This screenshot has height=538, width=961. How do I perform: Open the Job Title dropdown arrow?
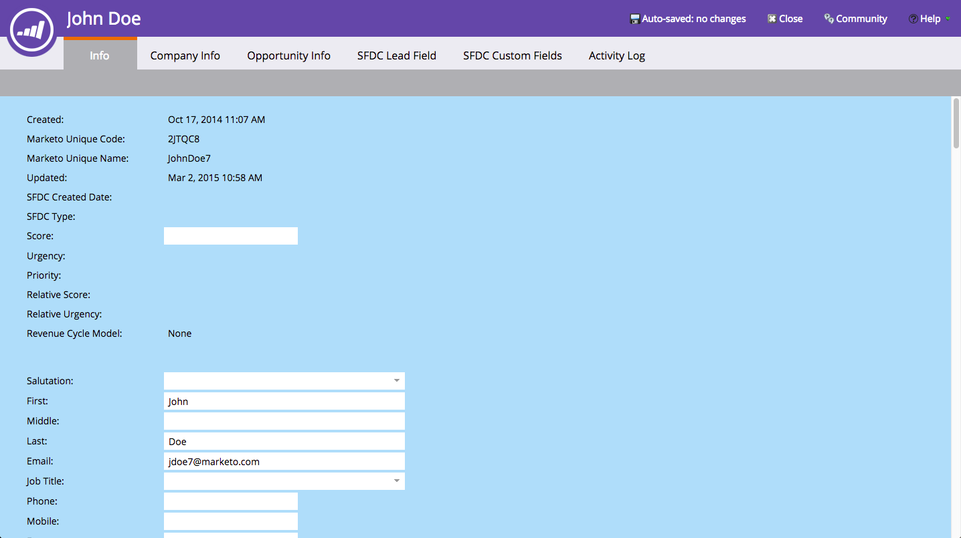(397, 481)
